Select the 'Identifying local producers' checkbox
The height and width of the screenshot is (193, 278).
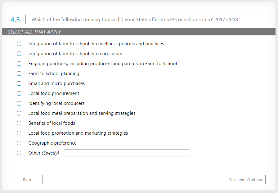click(x=19, y=103)
